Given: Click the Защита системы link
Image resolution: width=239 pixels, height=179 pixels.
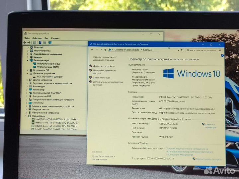Looking at the screenshot, I should tap(101, 78).
